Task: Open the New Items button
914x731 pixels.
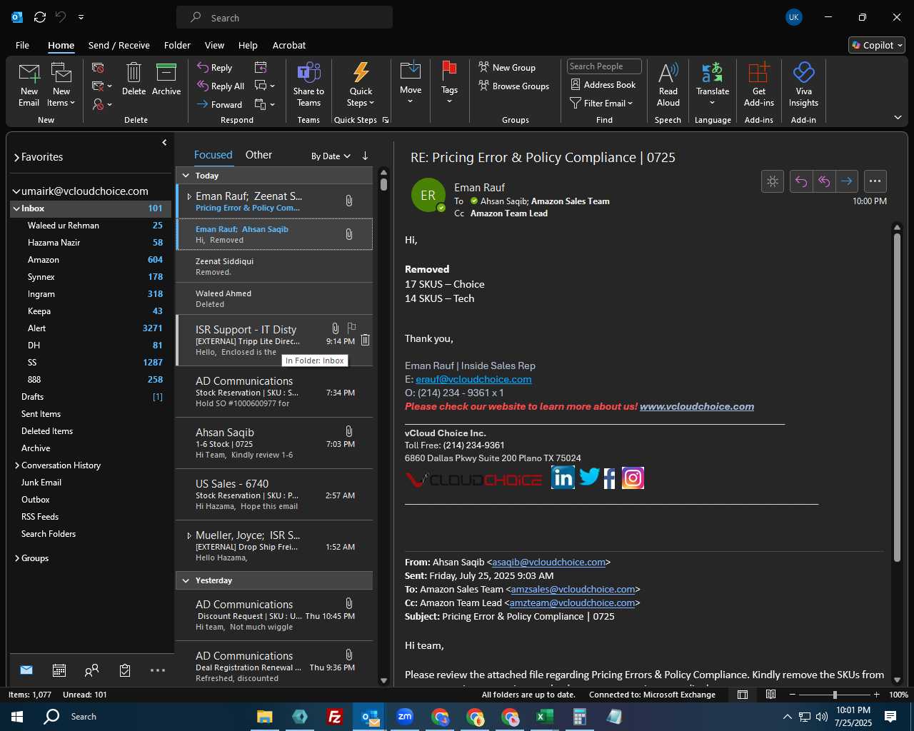Action: coord(61,85)
